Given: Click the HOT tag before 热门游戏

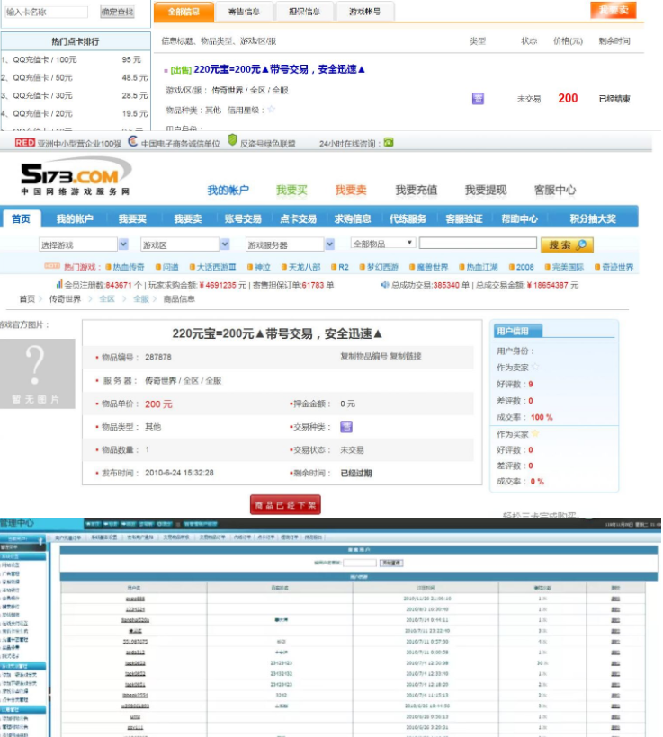Looking at the screenshot, I should point(52,266).
